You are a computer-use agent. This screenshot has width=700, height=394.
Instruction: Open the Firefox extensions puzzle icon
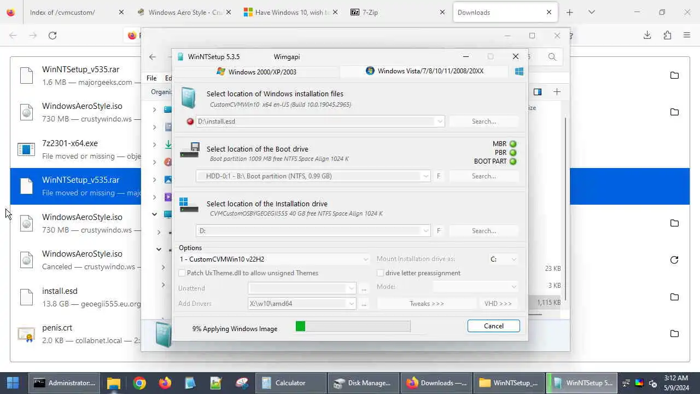[667, 35]
